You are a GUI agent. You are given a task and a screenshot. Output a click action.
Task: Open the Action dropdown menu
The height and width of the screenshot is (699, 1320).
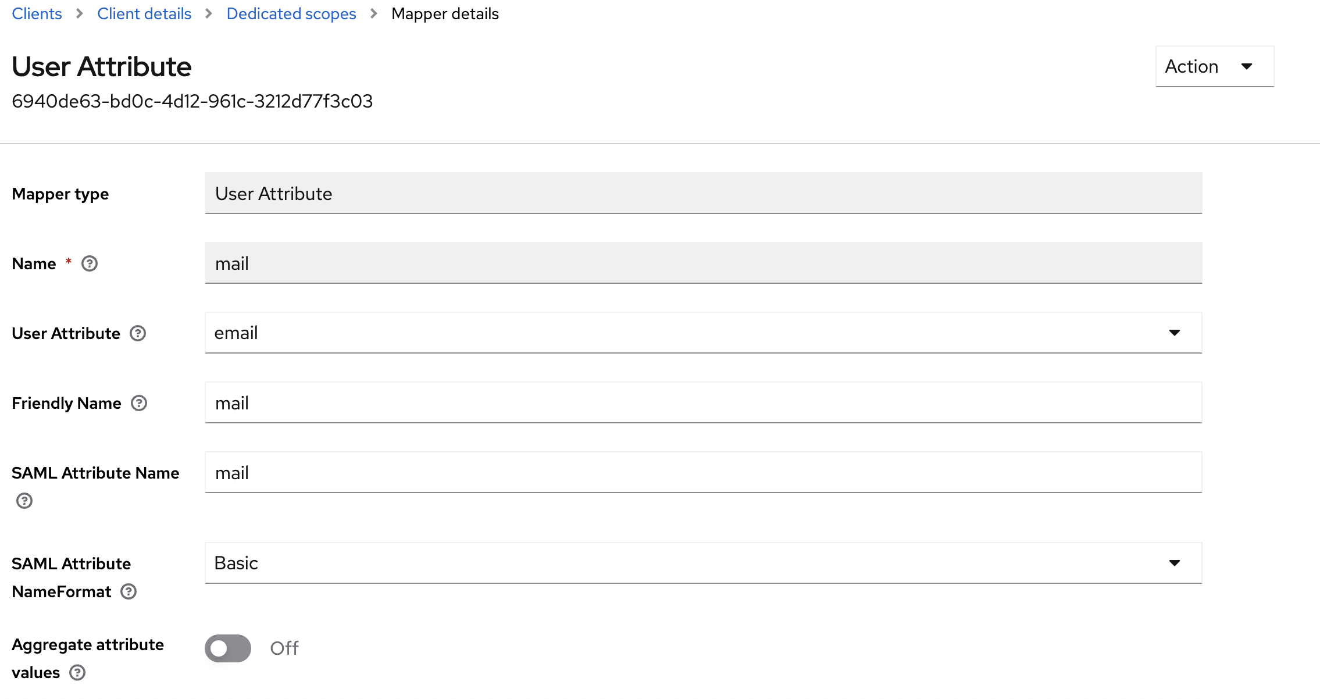tap(1214, 67)
